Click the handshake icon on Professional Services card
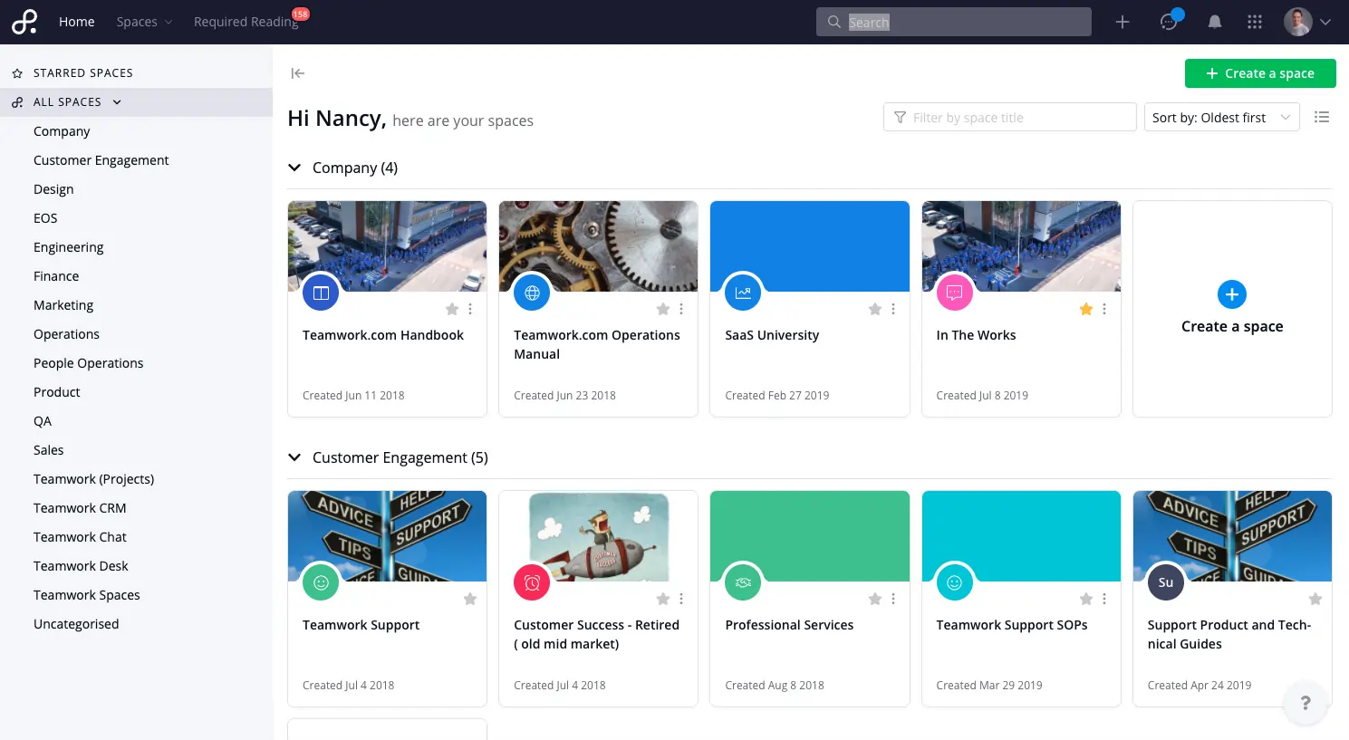This screenshot has height=740, width=1349. click(x=743, y=582)
